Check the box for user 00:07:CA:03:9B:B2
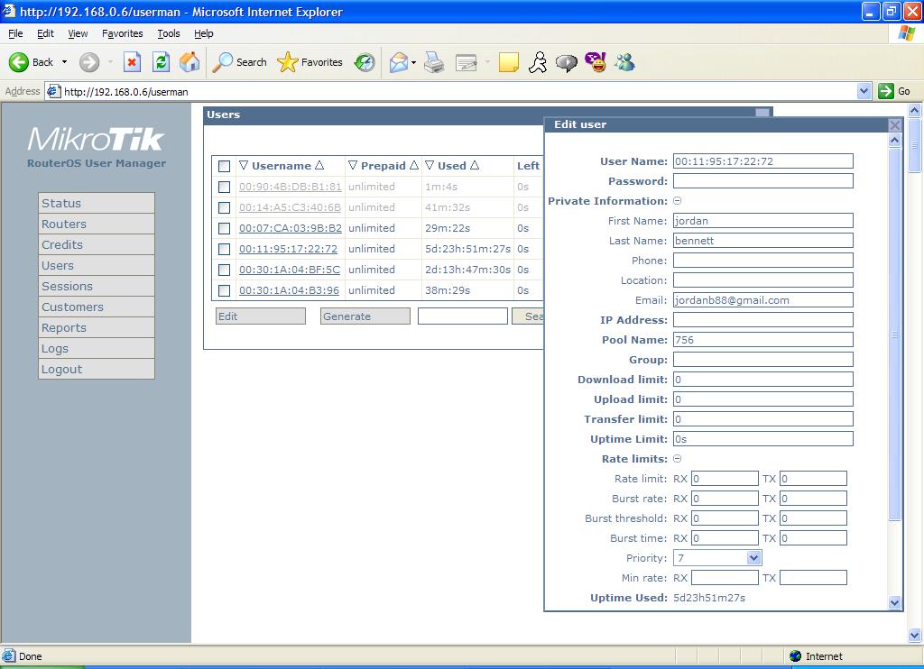This screenshot has width=924, height=669. pyautogui.click(x=224, y=228)
